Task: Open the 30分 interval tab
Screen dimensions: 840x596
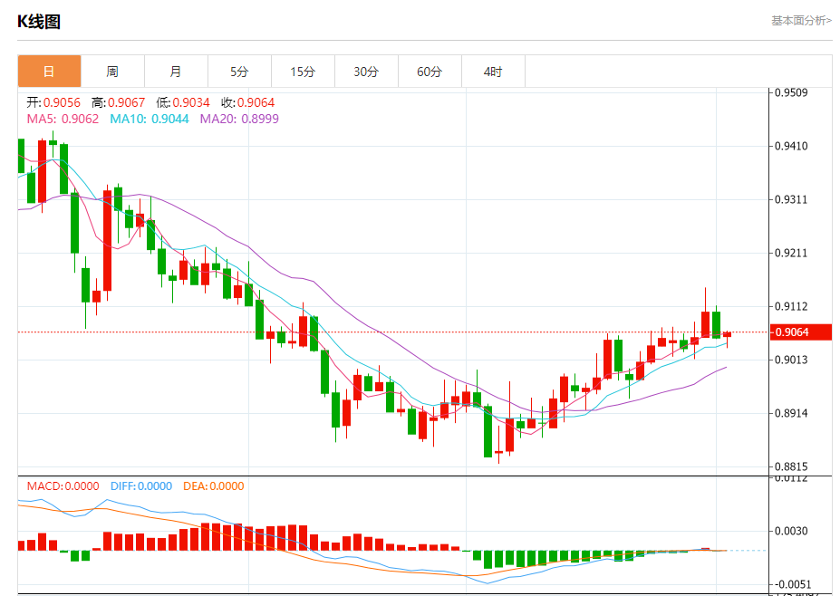Action: (x=366, y=72)
